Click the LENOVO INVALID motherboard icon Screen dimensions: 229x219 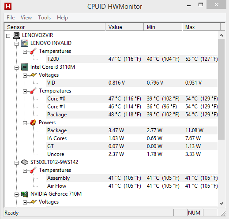pyautogui.click(x=25, y=43)
